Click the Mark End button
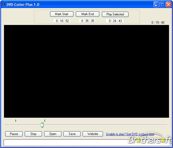173x148 pixels. click(x=88, y=14)
